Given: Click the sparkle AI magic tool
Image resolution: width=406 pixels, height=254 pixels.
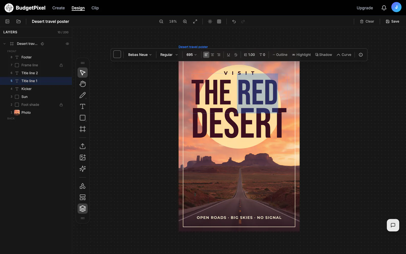Looking at the screenshot, I should (82, 169).
